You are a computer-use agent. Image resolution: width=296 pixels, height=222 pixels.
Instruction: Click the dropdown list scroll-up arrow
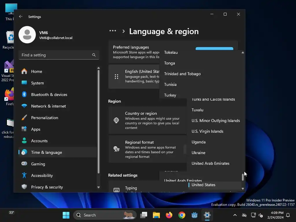243,53
